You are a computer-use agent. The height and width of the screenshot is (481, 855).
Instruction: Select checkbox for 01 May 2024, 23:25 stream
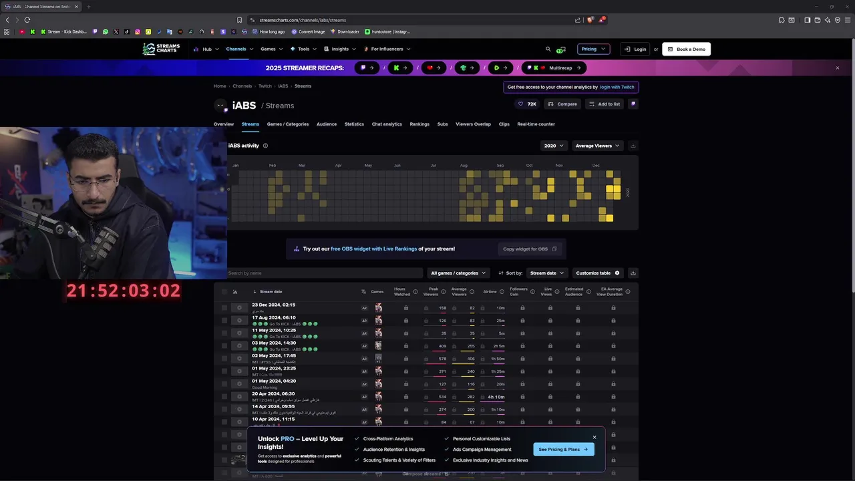[x=224, y=371]
